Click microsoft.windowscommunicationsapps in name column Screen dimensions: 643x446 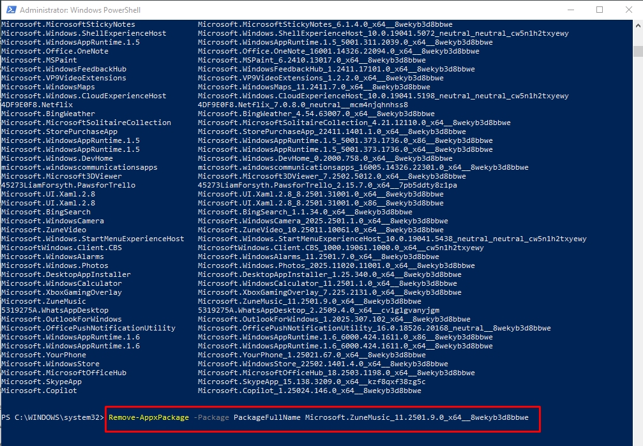point(79,167)
